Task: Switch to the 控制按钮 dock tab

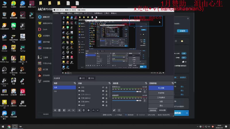Action: click(x=153, y=110)
